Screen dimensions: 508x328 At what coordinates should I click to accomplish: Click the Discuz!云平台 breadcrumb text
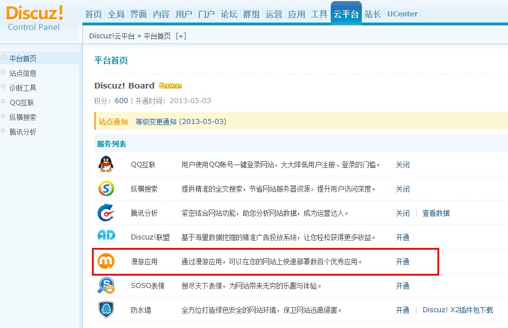coord(112,36)
